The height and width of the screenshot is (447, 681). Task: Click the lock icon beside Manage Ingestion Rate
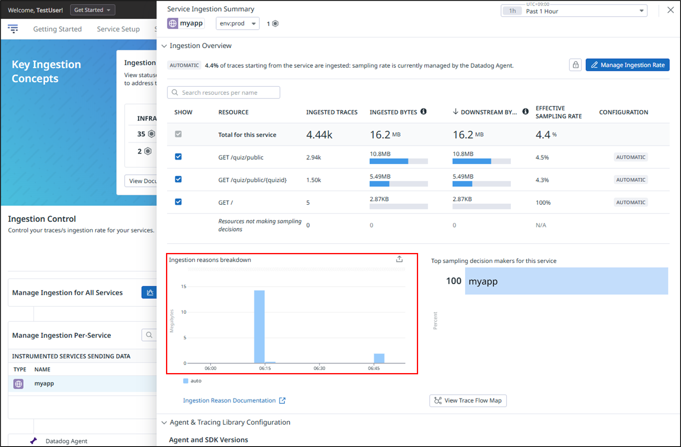tap(575, 65)
